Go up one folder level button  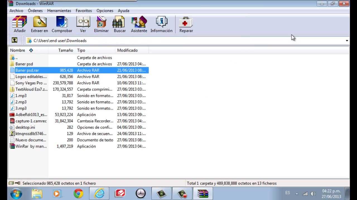click(15, 40)
